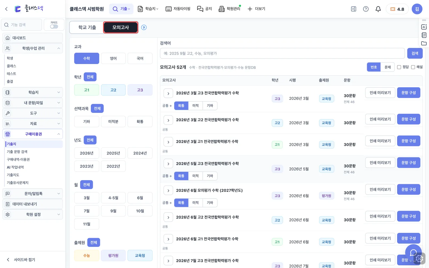Open the 학습지 dropdown in top bar
429x268 pixels.
coord(148,9)
